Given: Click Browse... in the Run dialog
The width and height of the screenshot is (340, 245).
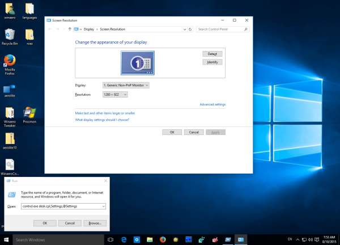Looking at the screenshot, I should [x=95, y=223].
